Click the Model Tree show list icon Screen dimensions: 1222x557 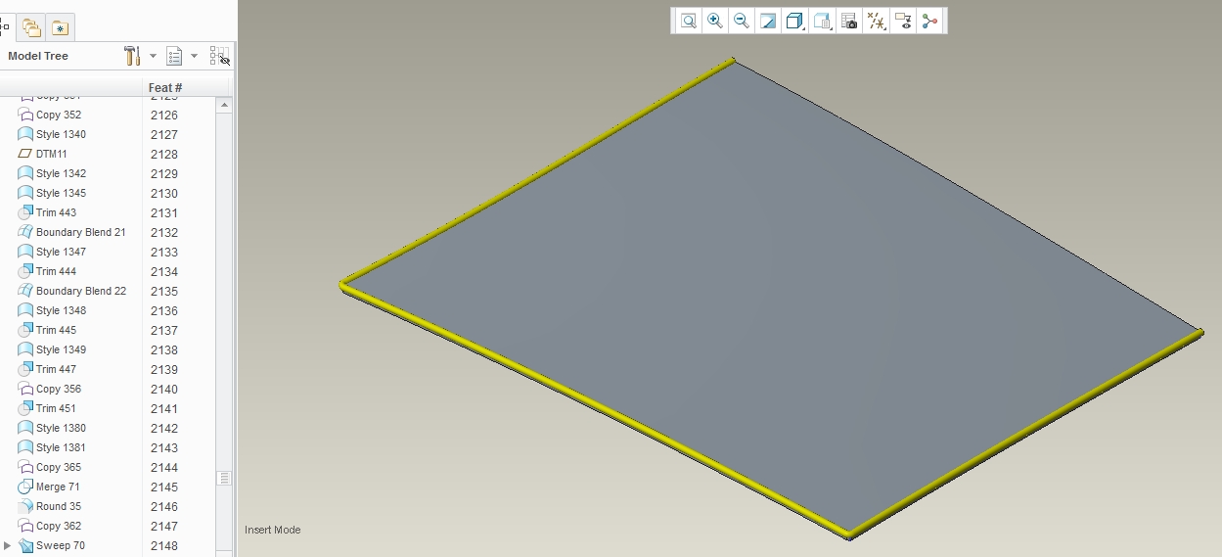click(174, 56)
